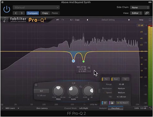Click the FREQ knob
Viewport: 153px width, 117px height.
[58, 91]
